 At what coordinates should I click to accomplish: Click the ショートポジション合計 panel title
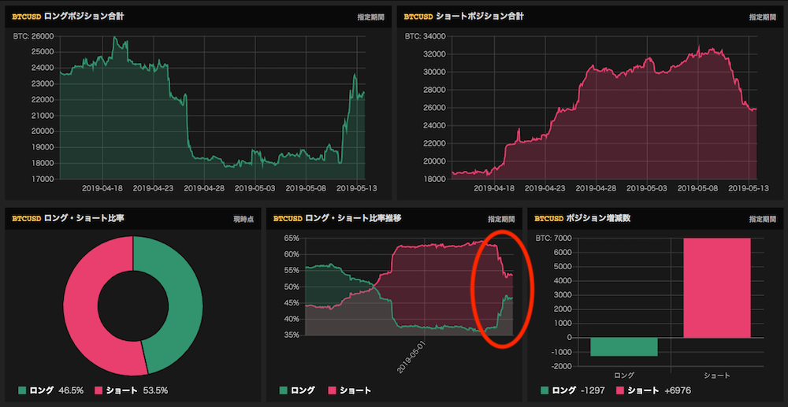[478, 17]
